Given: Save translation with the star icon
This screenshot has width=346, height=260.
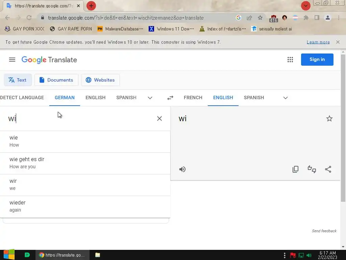Looking at the screenshot, I should (x=329, y=118).
